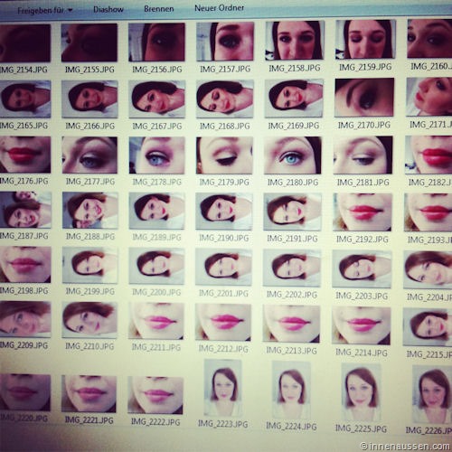Select thumbnail IMG_2155.JPG

click(89, 42)
